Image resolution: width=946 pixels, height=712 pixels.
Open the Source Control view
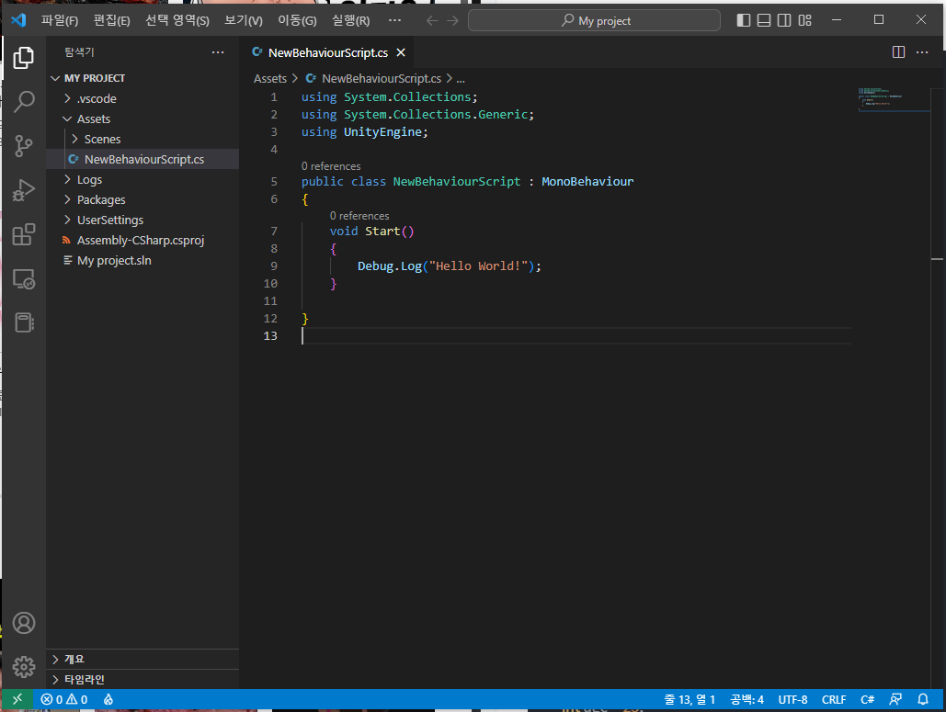(24, 145)
